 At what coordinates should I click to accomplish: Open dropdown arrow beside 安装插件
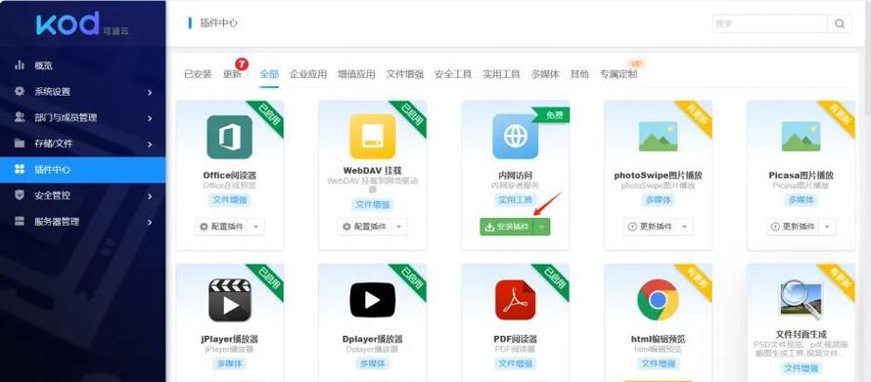pos(542,227)
